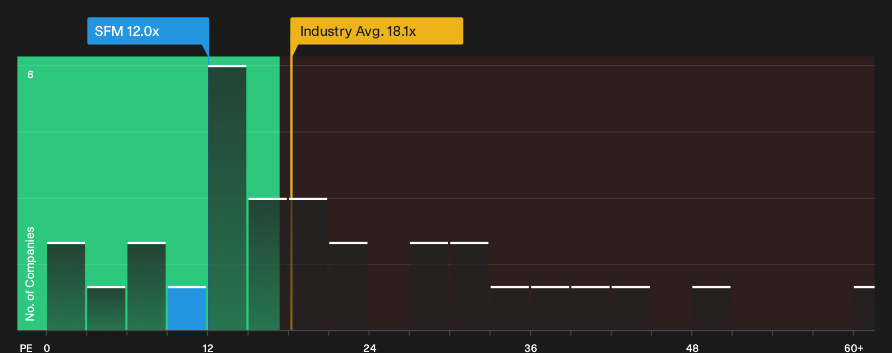892x353 pixels.
Task: Select the bar starting at PE 36
Action: (550, 308)
